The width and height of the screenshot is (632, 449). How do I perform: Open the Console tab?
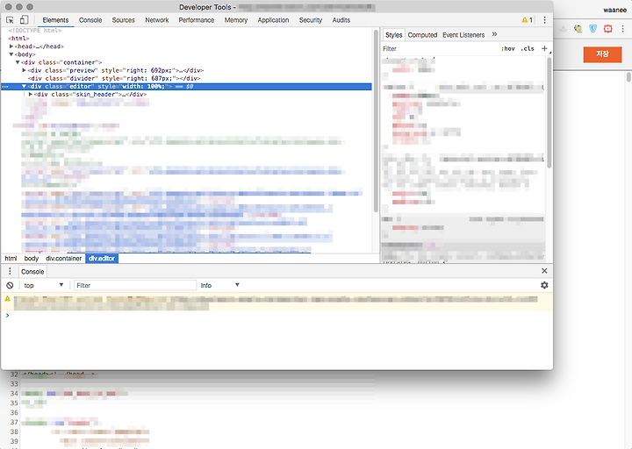click(x=90, y=20)
